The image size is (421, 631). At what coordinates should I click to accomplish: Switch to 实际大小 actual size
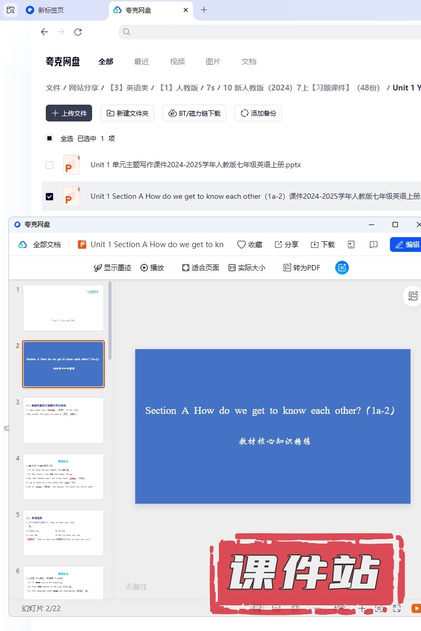[x=247, y=268]
